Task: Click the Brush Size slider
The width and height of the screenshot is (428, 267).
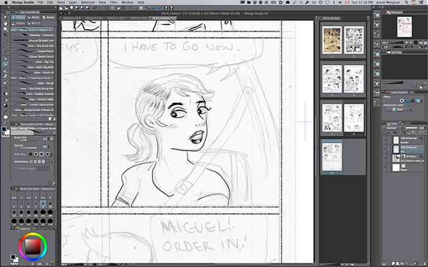Action: [28, 140]
